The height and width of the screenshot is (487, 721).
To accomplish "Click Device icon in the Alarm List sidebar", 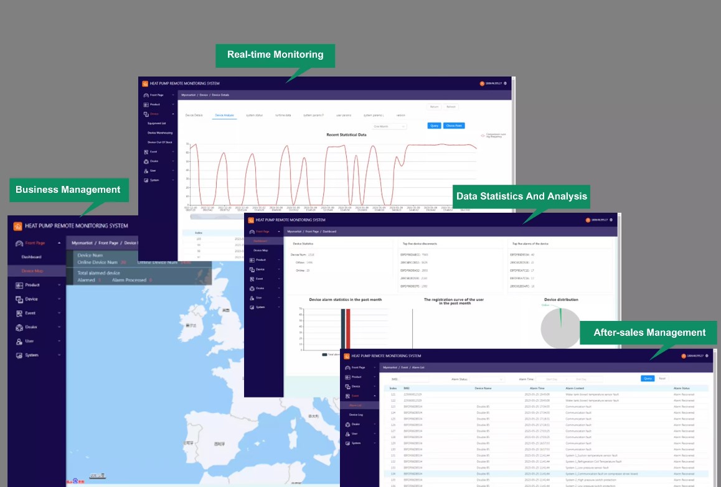I will pyautogui.click(x=347, y=386).
